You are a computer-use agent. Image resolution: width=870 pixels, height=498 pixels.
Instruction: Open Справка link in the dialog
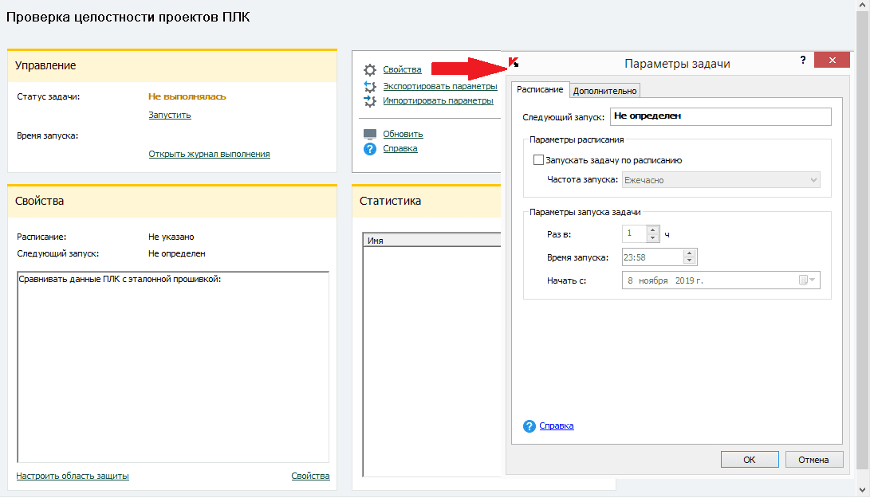[557, 426]
